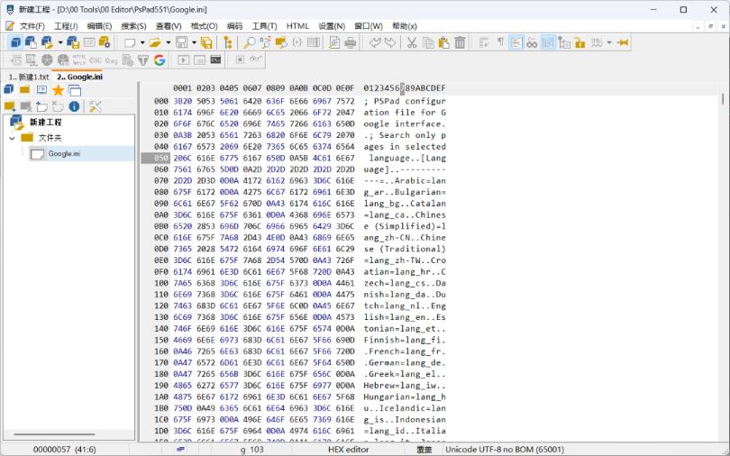Open the Favorites star panel
Viewport: 730px width, 456px height.
click(59, 90)
